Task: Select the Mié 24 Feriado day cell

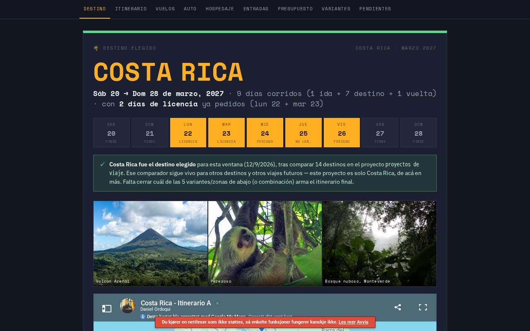Action: (265, 132)
